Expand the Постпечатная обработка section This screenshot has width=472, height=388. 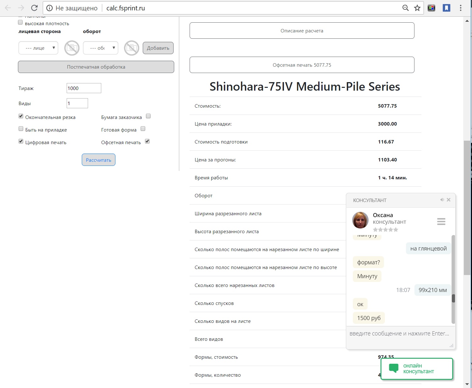click(96, 67)
